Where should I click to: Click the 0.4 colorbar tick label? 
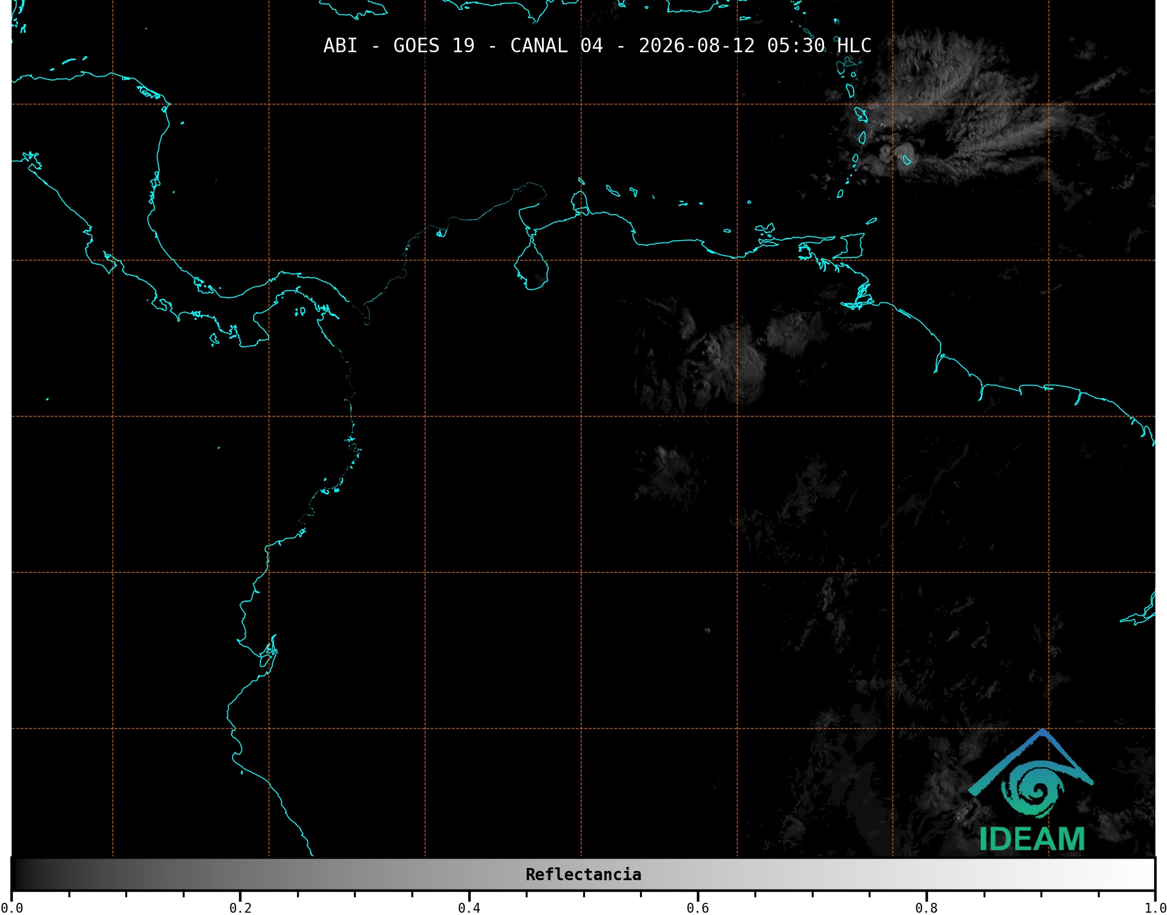point(469,908)
